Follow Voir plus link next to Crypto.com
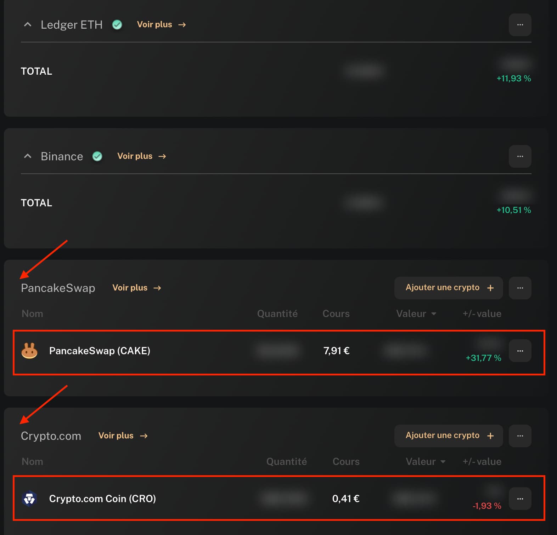The width and height of the screenshot is (557, 535). (x=123, y=436)
